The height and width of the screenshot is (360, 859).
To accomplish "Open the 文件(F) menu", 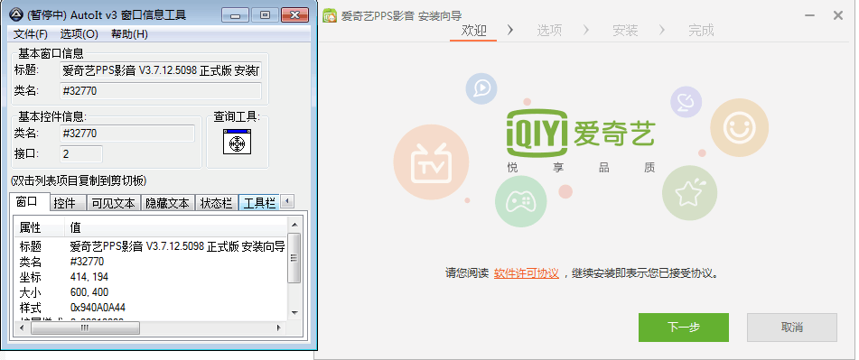I will tap(31, 34).
